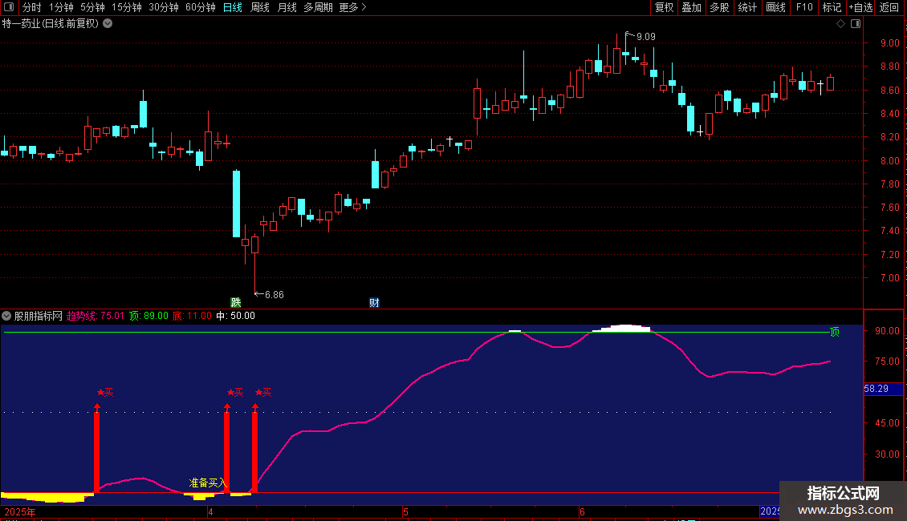The width and height of the screenshot is (907, 521).
Task: Add stock via +自选
Action: [860, 7]
